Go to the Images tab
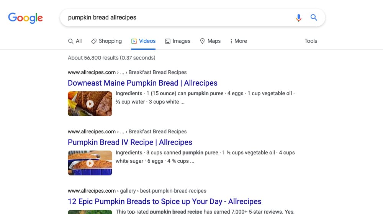Screen dimensions: 383x214 (x=177, y=41)
